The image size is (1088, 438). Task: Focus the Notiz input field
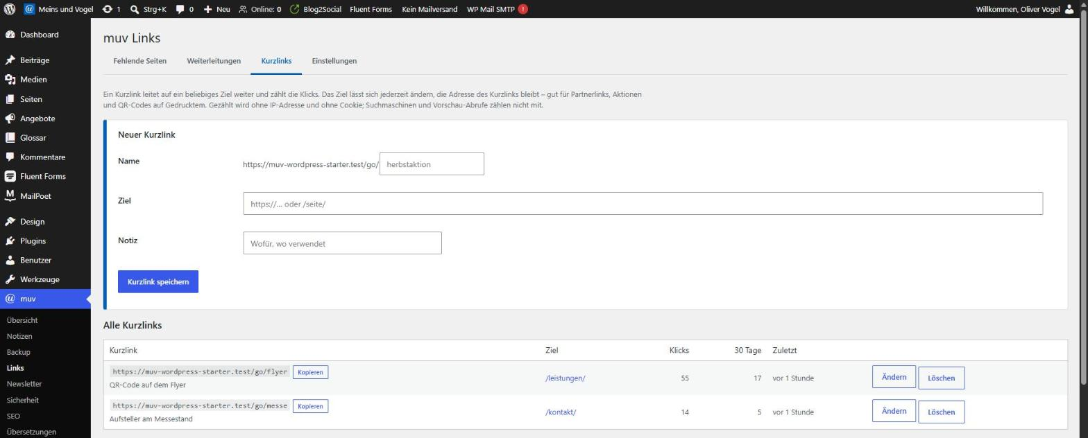click(342, 243)
